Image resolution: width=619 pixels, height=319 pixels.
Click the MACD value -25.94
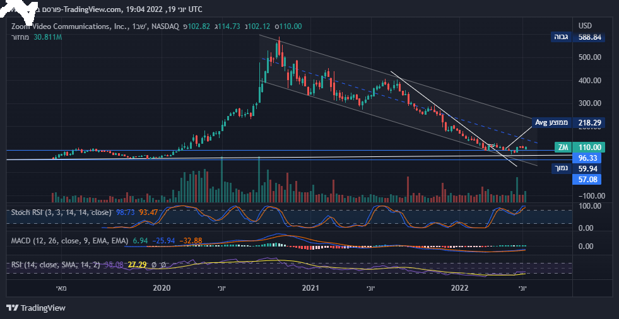coord(163,240)
